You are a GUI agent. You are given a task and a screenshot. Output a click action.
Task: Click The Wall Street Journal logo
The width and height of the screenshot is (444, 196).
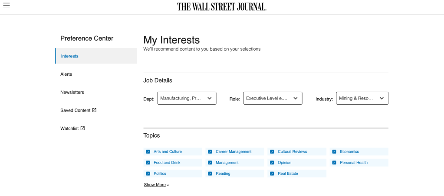(x=222, y=6)
